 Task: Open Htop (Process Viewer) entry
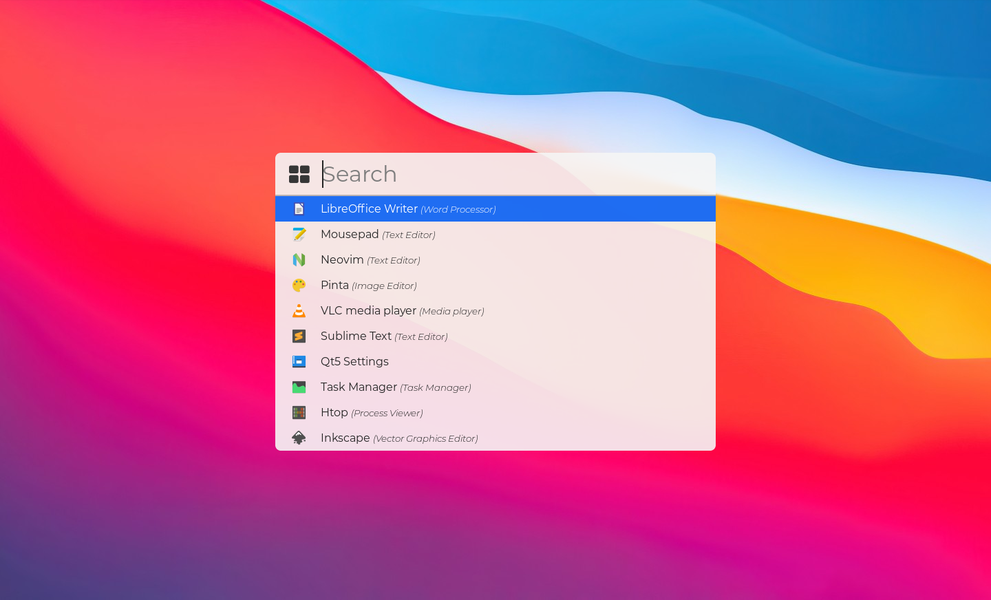point(495,412)
